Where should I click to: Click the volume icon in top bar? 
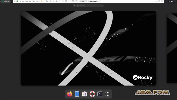(172, 1)
